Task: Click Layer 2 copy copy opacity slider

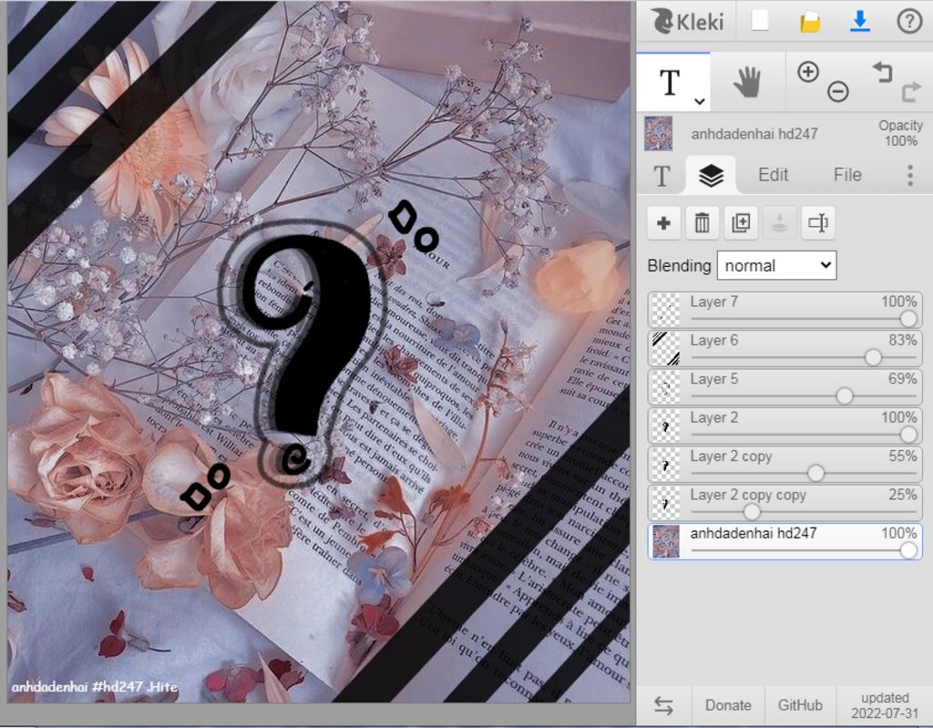Action: pyautogui.click(x=752, y=512)
